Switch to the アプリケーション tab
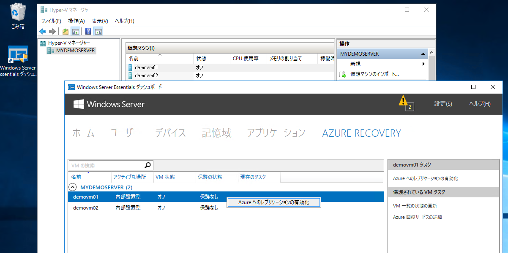Viewport: 508px width, 253px height. [x=276, y=133]
